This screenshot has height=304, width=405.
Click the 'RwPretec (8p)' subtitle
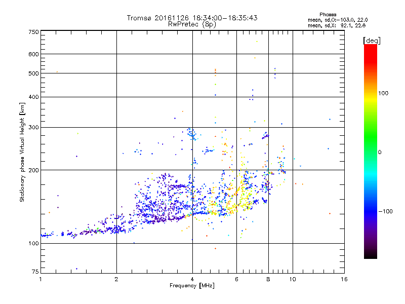tap(192, 24)
